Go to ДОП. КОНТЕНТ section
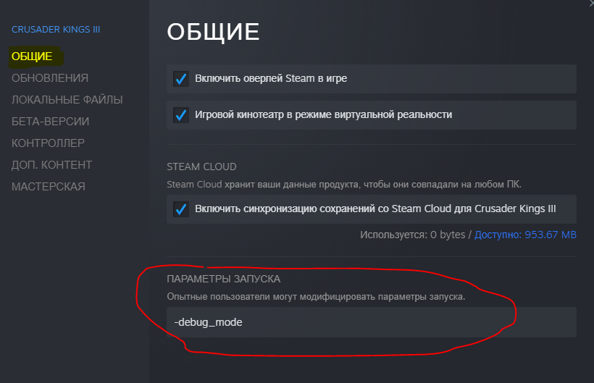The image size is (594, 383). (x=52, y=164)
